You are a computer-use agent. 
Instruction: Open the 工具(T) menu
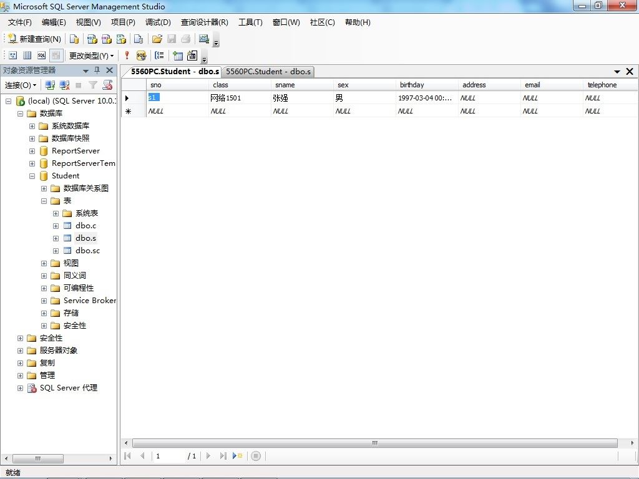pyautogui.click(x=250, y=22)
